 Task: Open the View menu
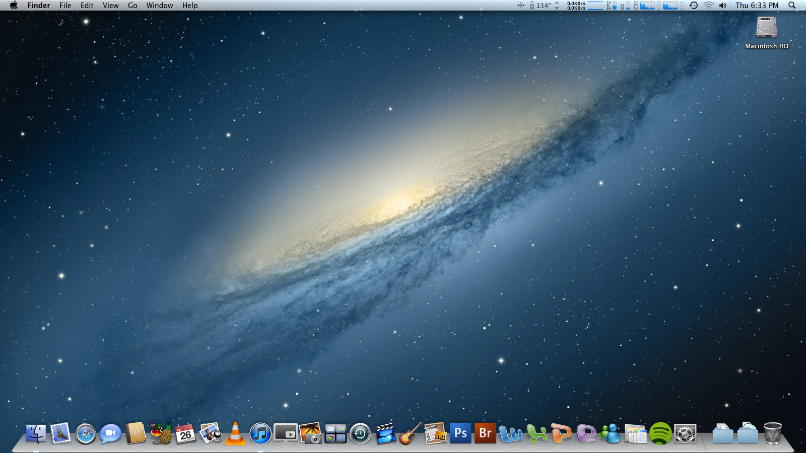tap(111, 6)
